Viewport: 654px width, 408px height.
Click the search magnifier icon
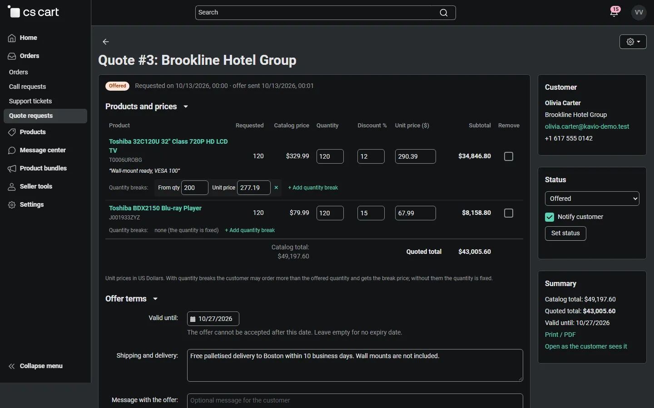pyautogui.click(x=444, y=13)
